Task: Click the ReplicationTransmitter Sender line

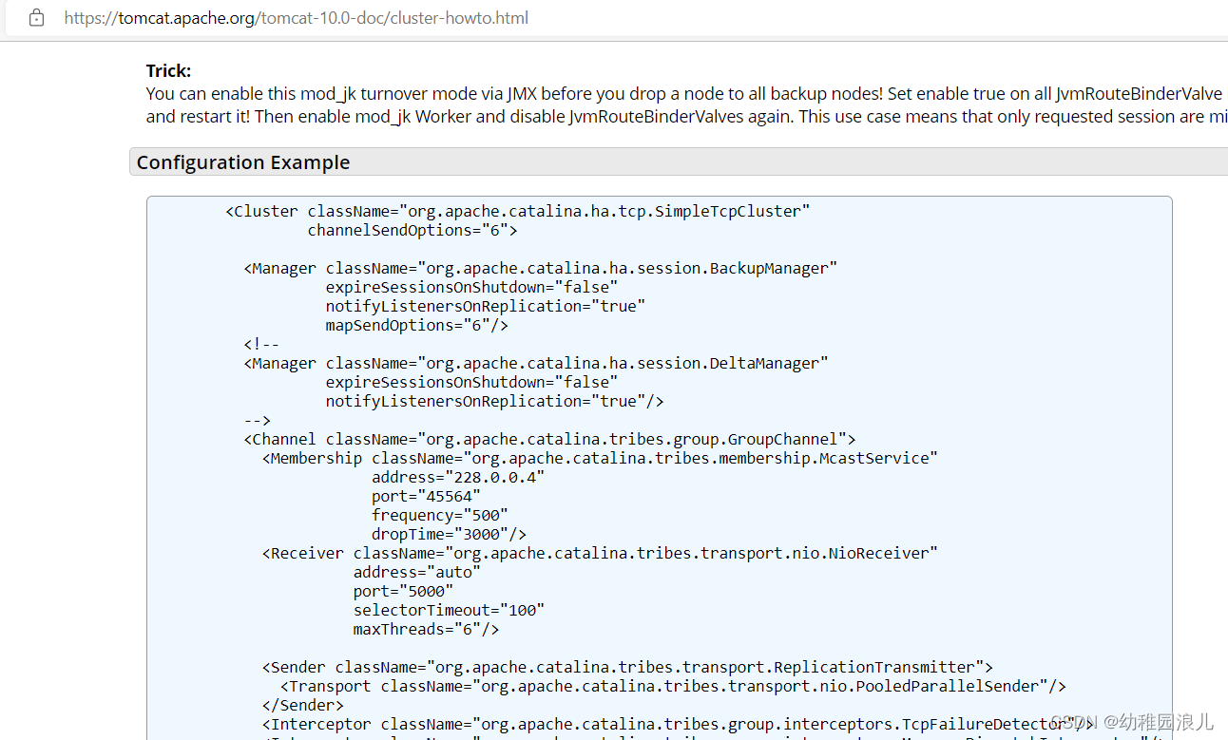Action: click(628, 667)
